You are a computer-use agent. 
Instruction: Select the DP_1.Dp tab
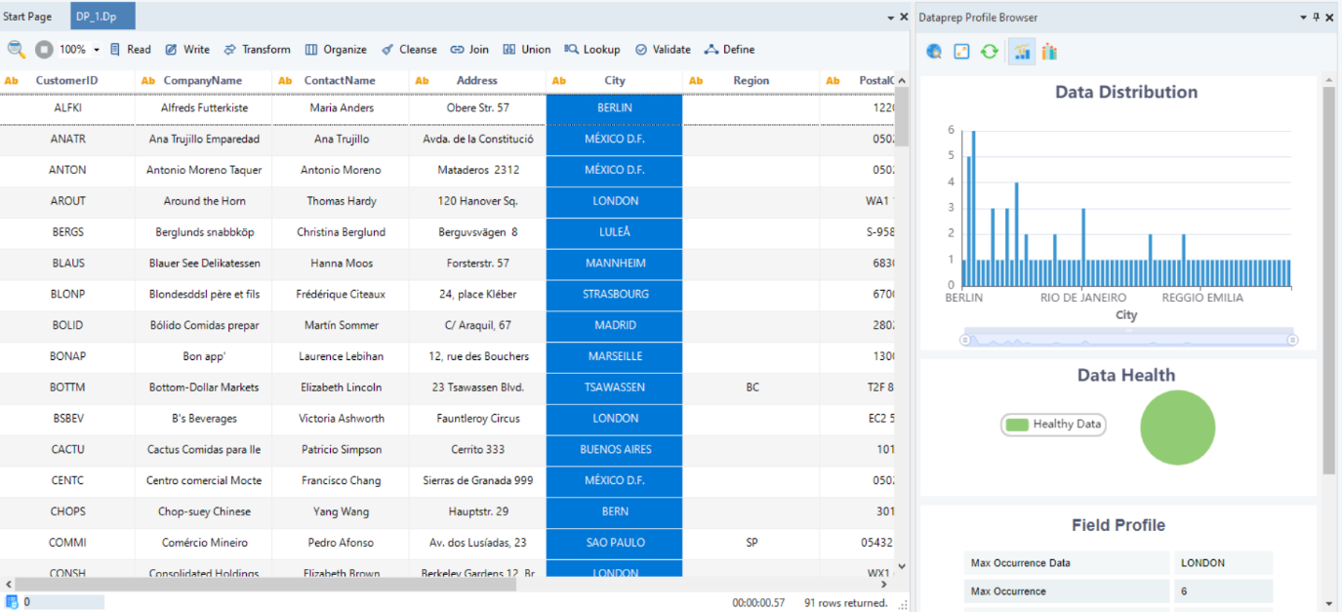click(98, 17)
